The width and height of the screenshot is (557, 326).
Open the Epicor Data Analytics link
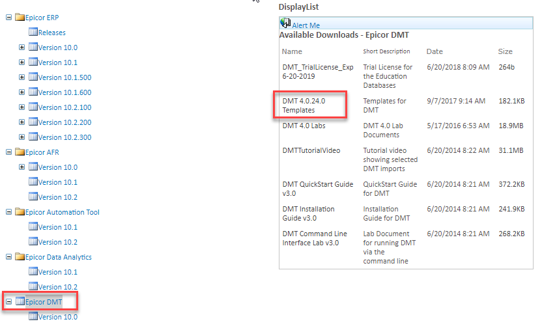[x=59, y=257]
